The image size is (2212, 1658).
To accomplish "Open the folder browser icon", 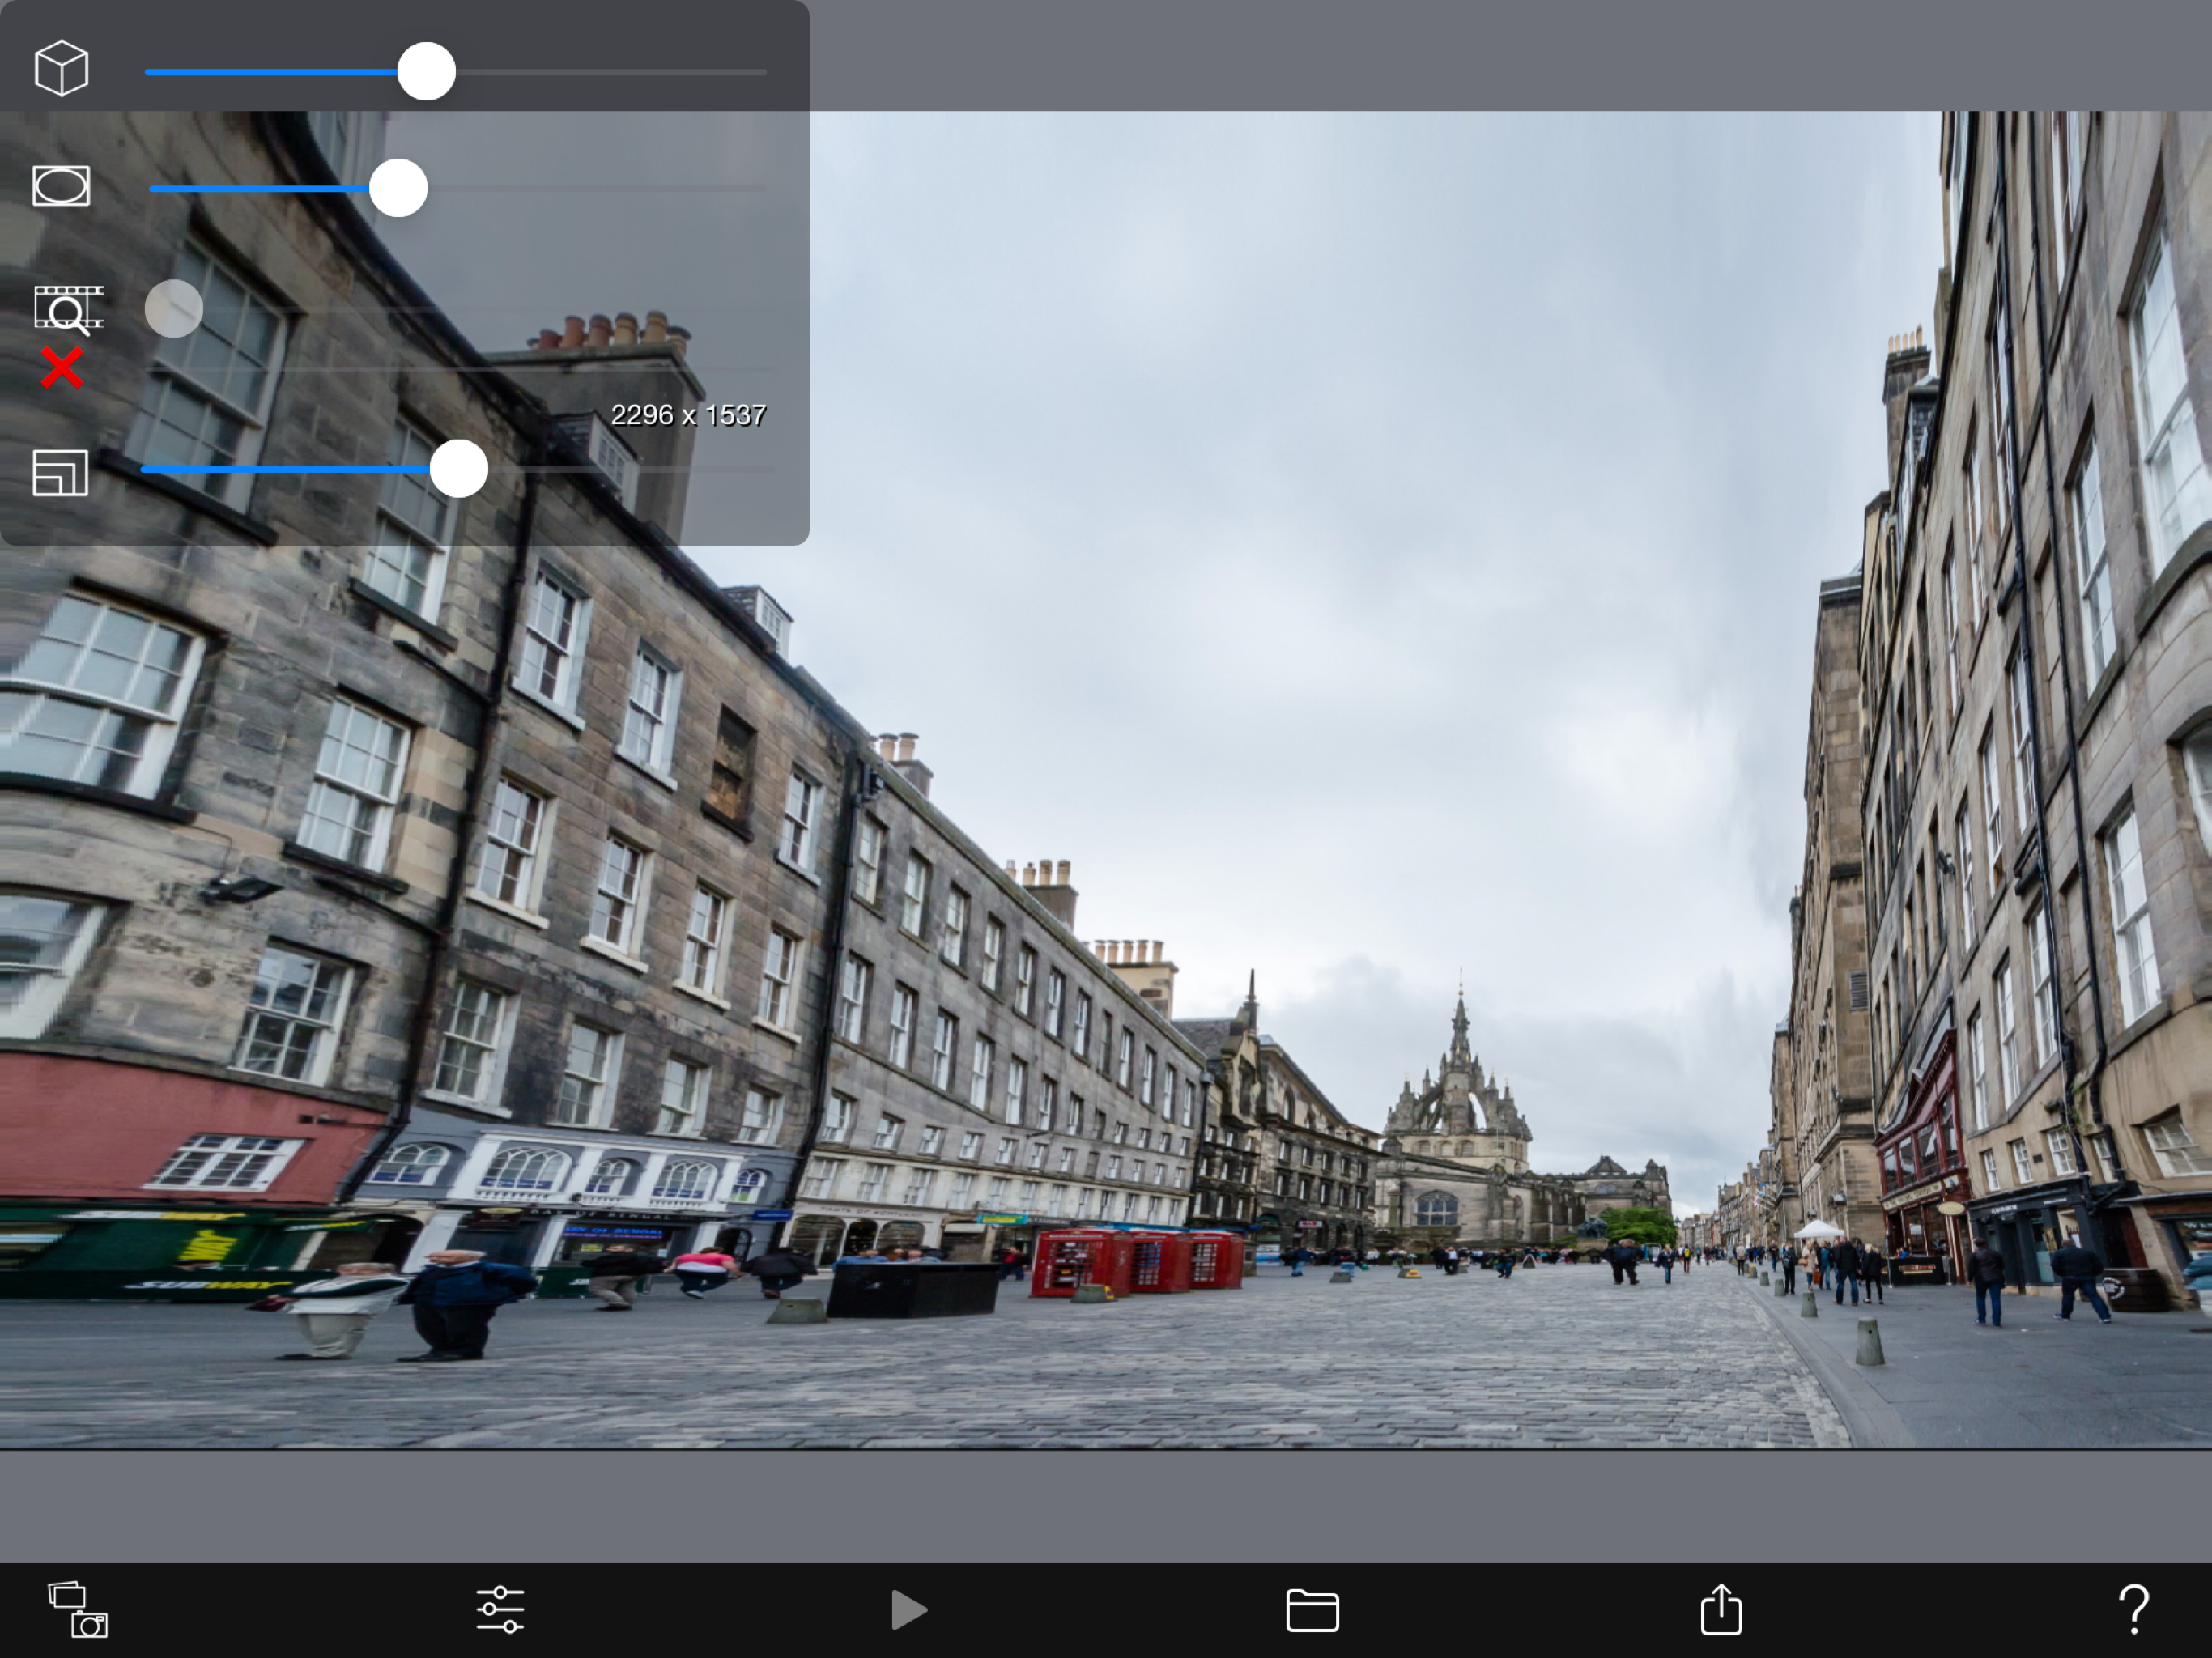I will pos(1312,1610).
